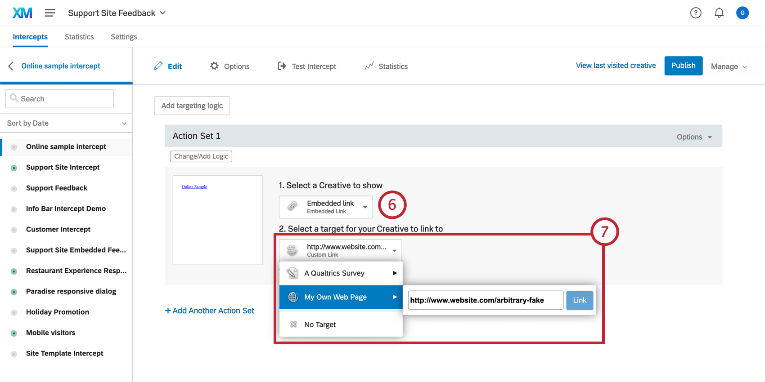Open the hamburger navigation menu
This screenshot has height=382, width=765.
click(x=50, y=13)
